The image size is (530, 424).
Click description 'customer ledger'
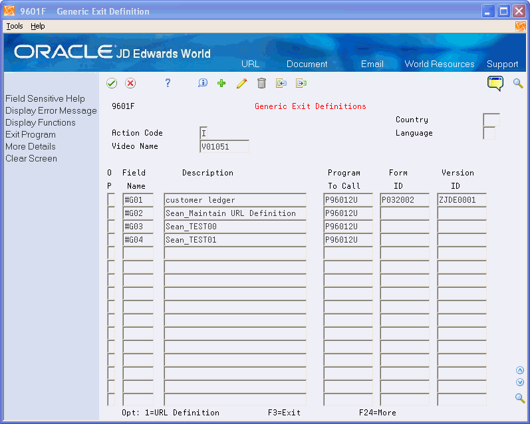[235, 199]
